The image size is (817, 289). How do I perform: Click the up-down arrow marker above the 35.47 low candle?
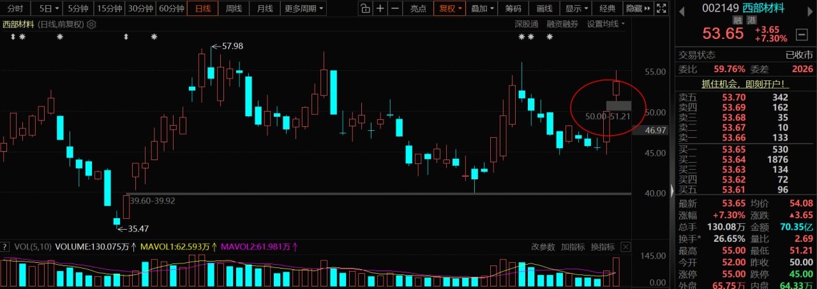(x=126, y=37)
